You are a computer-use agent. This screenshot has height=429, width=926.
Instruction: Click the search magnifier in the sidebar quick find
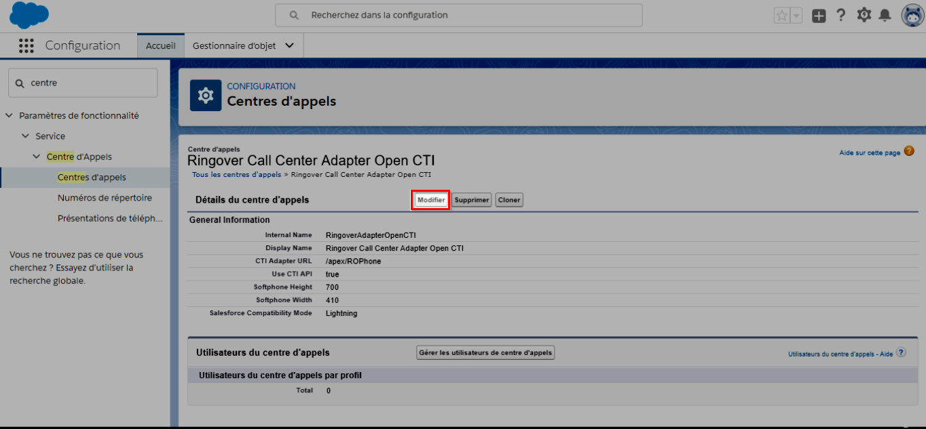point(20,83)
